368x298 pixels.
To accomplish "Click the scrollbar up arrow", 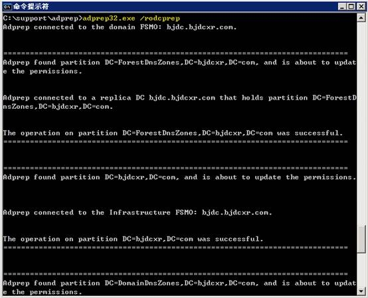I will tap(361, 18).
